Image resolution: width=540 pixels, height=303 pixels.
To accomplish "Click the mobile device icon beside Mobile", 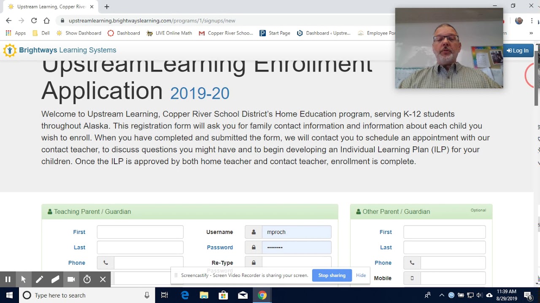I will click(x=412, y=278).
